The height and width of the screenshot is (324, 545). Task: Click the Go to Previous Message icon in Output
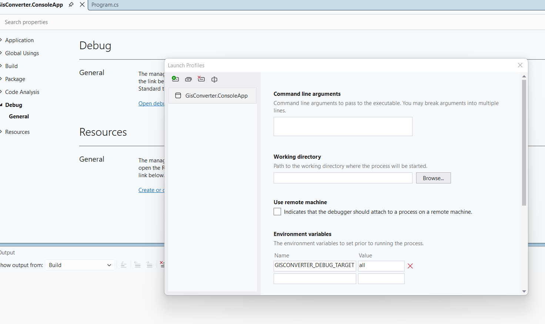(138, 265)
